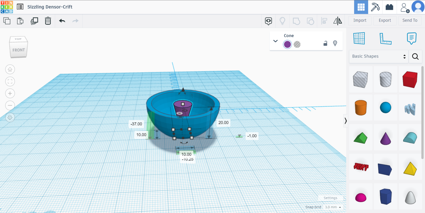Hide the Cone using the lightbulb icon
Screen dimensions: 425x213
tap(335, 43)
